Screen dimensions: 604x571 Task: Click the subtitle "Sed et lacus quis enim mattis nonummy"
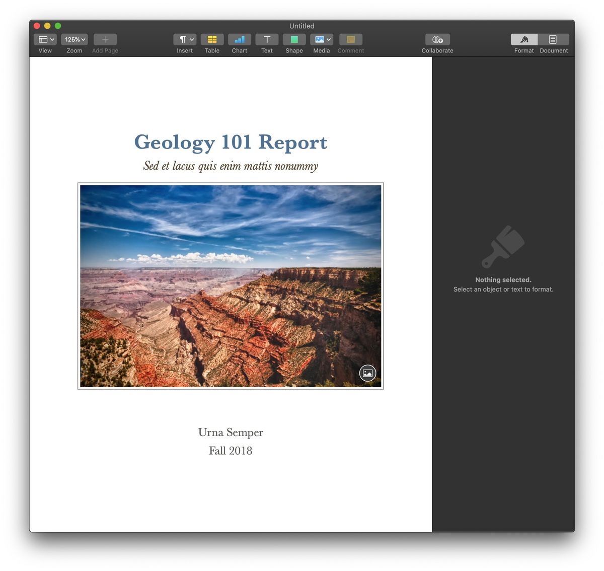coord(231,166)
